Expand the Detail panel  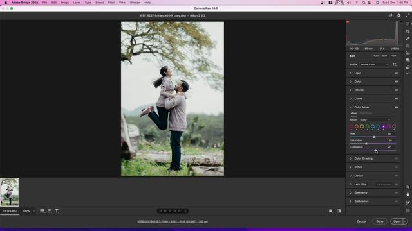click(351, 167)
